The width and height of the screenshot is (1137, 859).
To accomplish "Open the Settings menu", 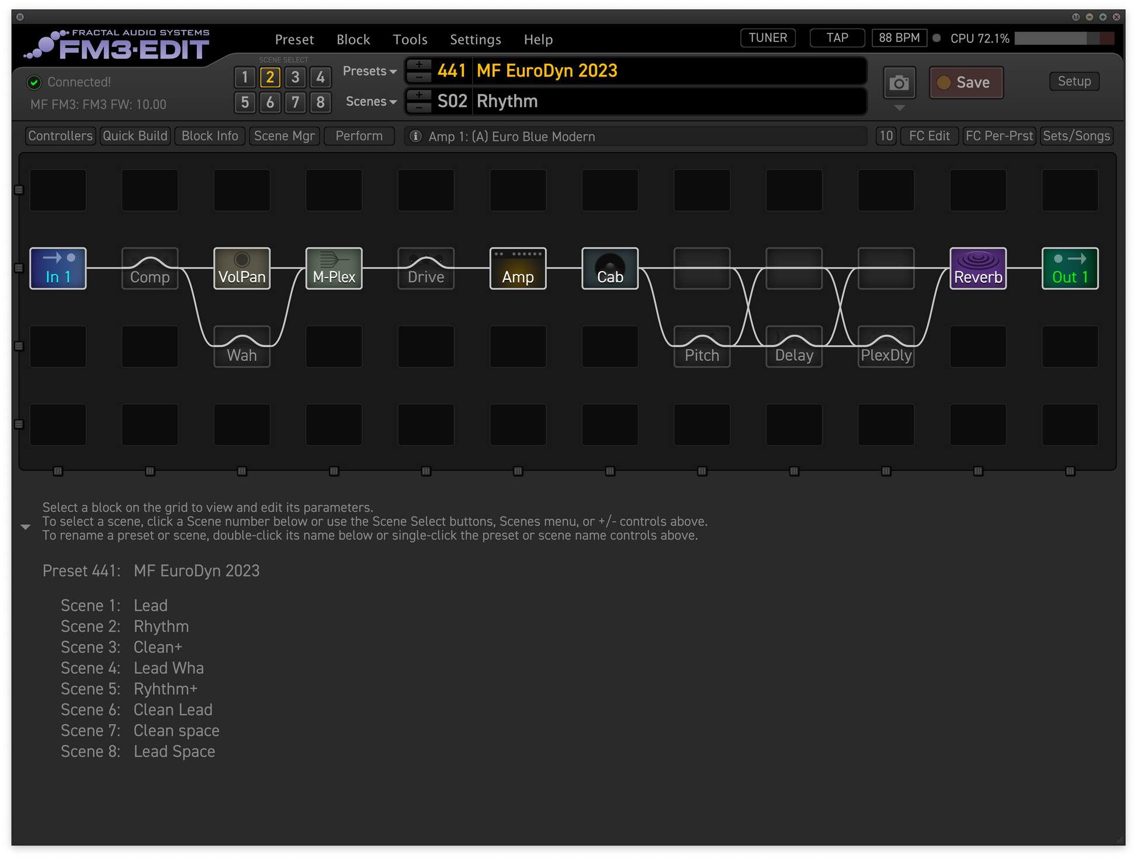I will 475,40.
